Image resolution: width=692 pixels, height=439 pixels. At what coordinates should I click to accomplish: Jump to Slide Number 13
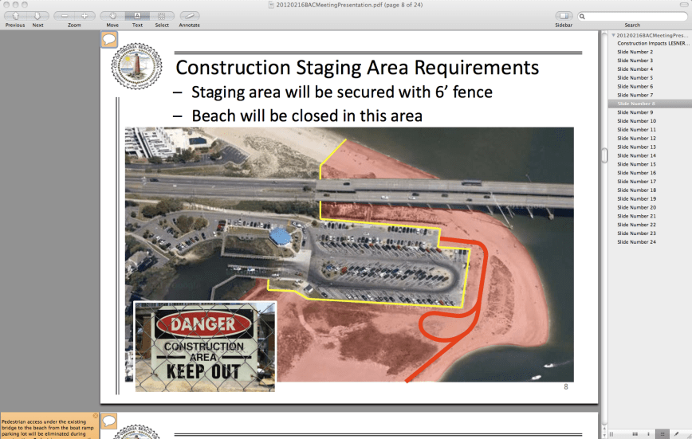[636, 147]
